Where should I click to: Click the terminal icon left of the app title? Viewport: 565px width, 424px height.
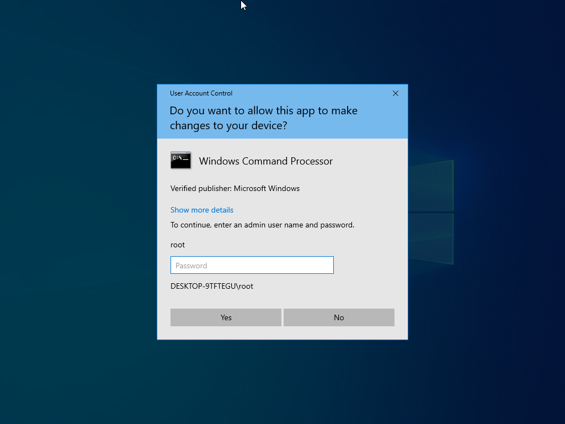(x=180, y=160)
